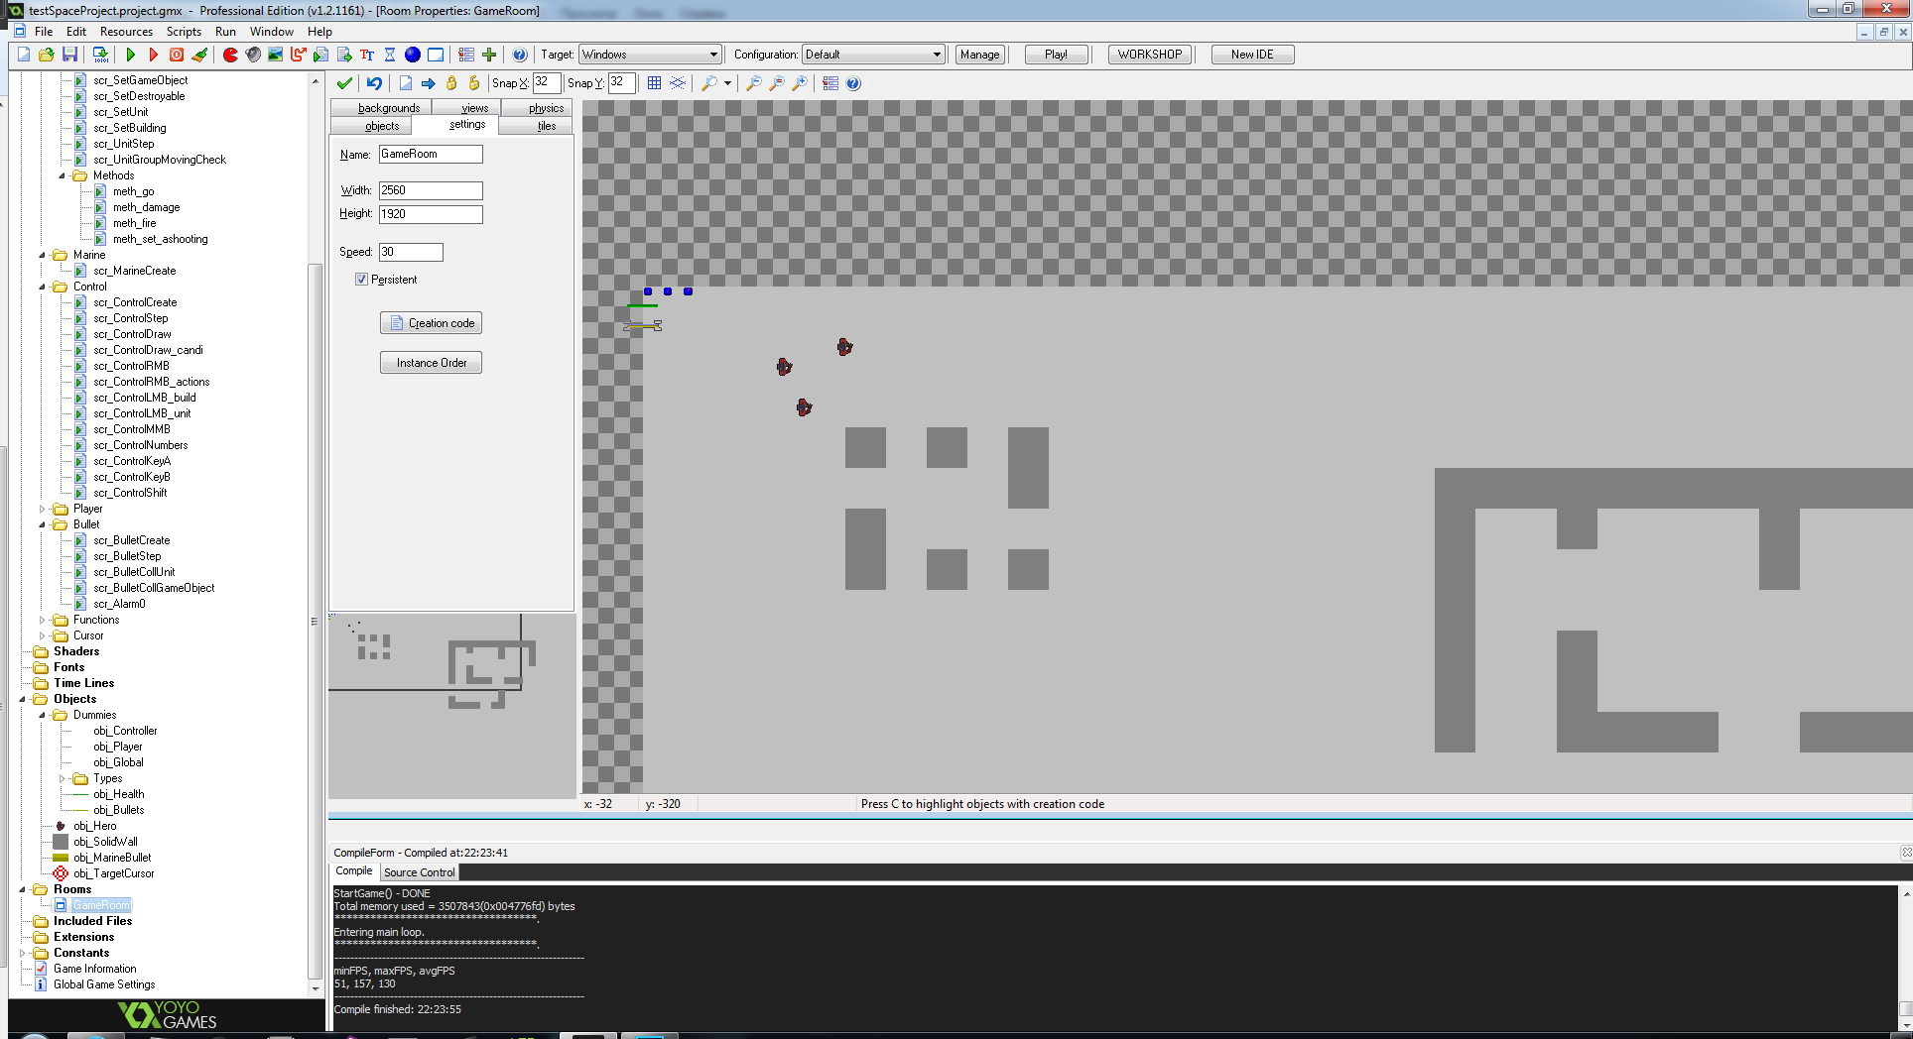Run the game with green play icon
1913x1039 pixels.
click(x=130, y=55)
